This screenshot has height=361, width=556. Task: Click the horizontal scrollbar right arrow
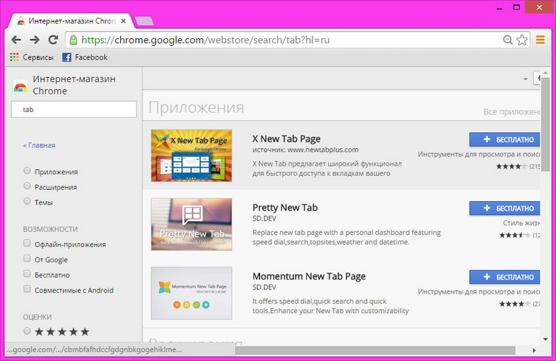534,351
